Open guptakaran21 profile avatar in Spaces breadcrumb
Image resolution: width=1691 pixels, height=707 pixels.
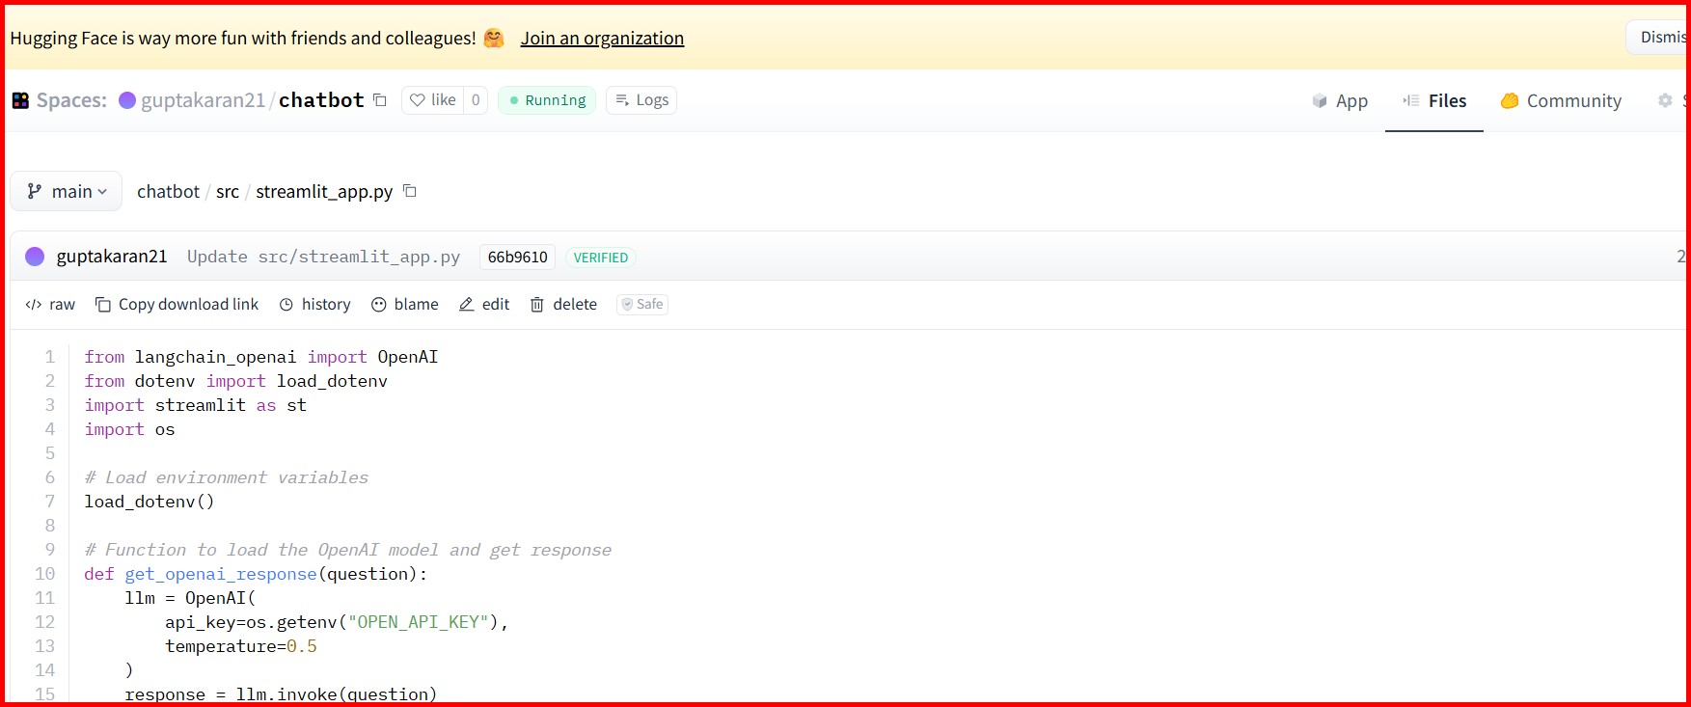point(127,100)
